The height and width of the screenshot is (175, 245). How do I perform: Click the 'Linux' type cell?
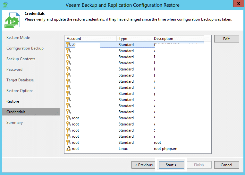[x=123, y=149]
